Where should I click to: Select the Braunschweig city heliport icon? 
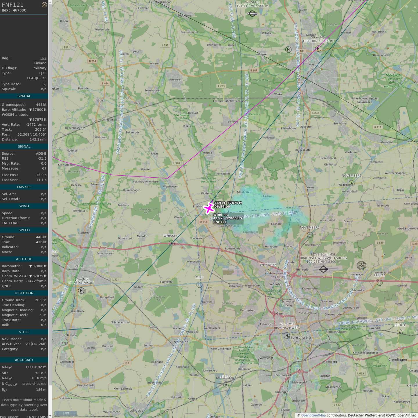(x=287, y=336)
